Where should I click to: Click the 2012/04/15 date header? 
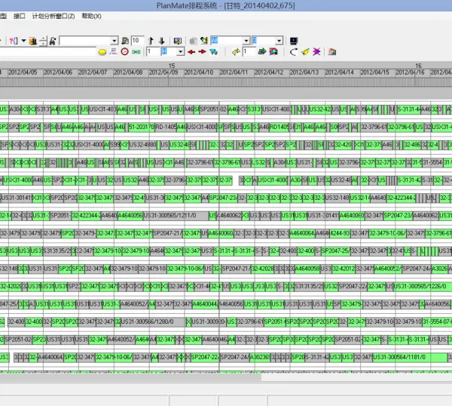pos(374,72)
